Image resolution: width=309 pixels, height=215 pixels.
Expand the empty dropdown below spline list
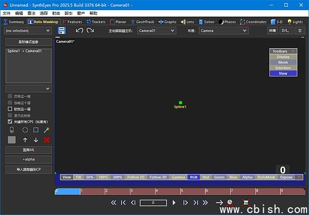pos(28,89)
